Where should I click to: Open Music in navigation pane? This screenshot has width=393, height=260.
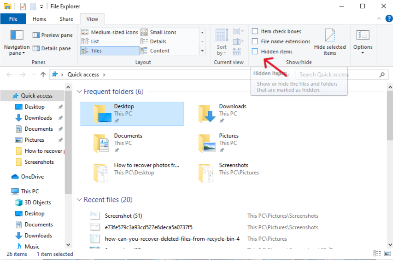pos(32,247)
